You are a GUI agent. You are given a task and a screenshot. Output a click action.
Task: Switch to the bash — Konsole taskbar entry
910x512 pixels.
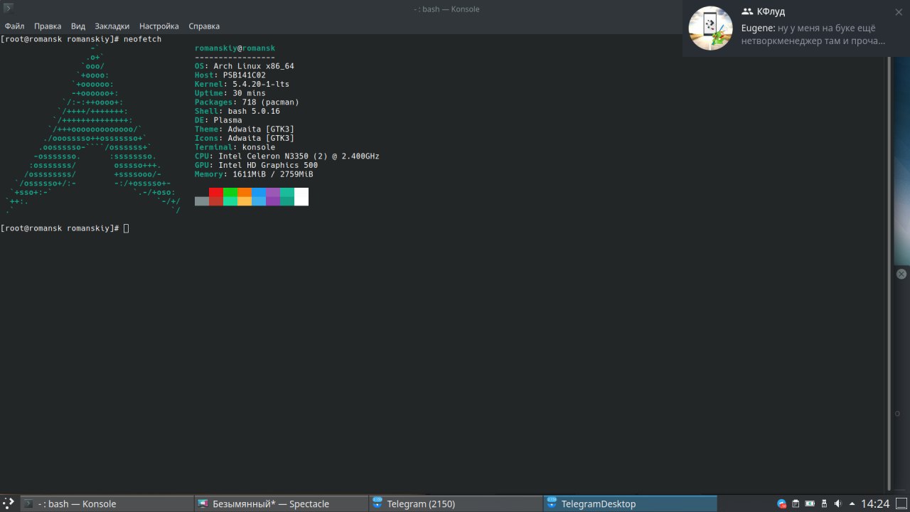107,503
